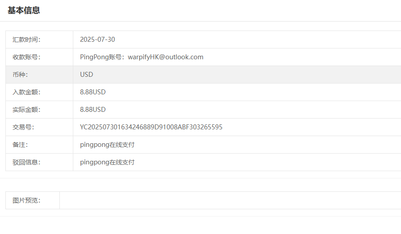The width and height of the screenshot is (401, 234).
Task: Click the 图片预览 row label
Action: click(27, 200)
